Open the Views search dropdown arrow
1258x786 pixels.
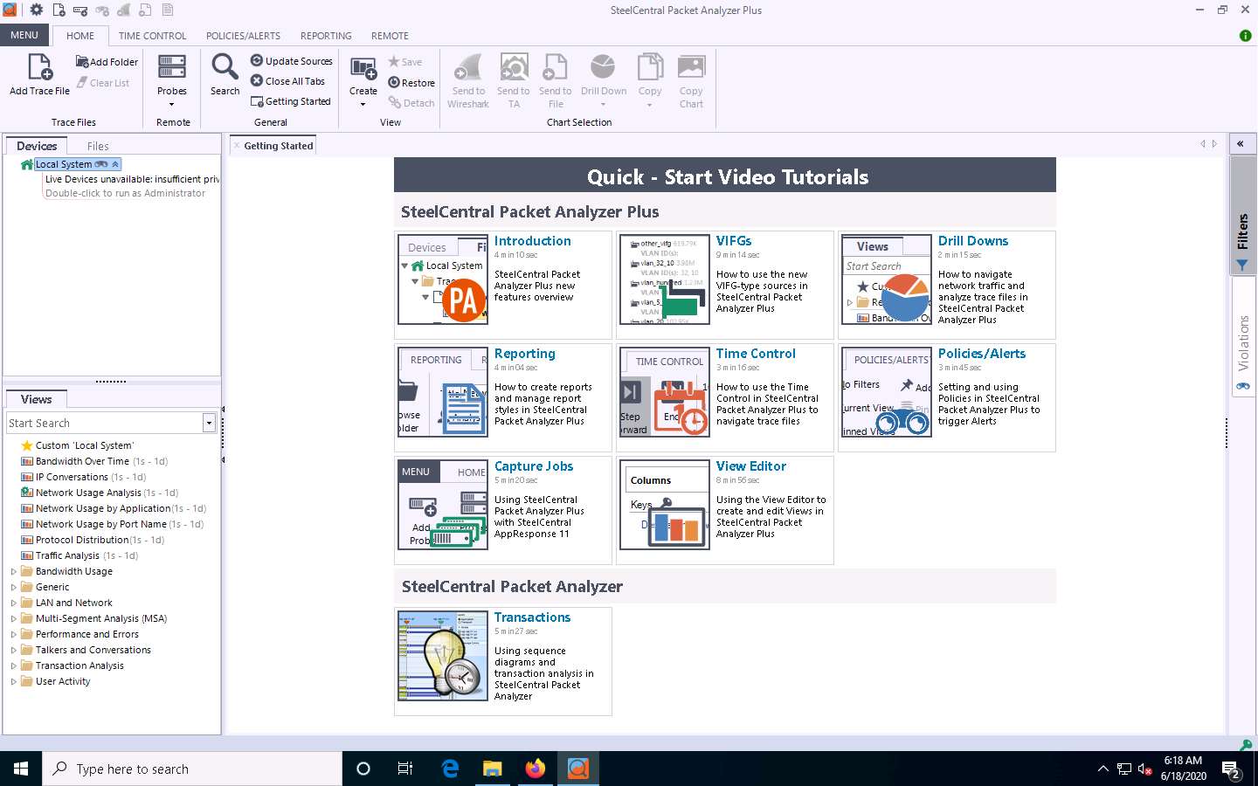click(x=209, y=423)
